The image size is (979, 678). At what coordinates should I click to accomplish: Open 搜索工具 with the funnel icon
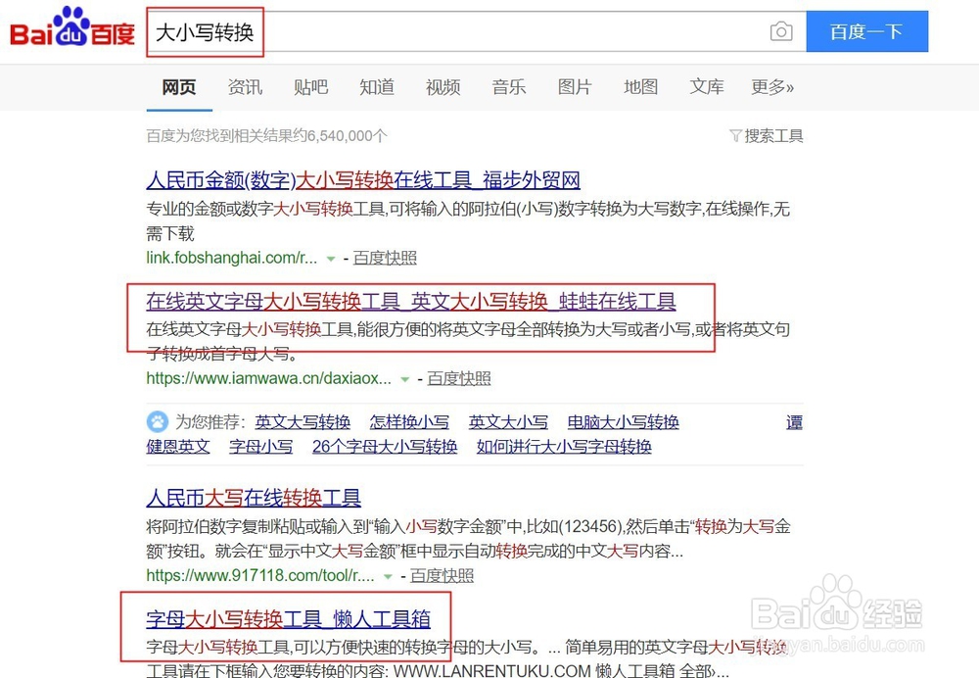point(767,135)
